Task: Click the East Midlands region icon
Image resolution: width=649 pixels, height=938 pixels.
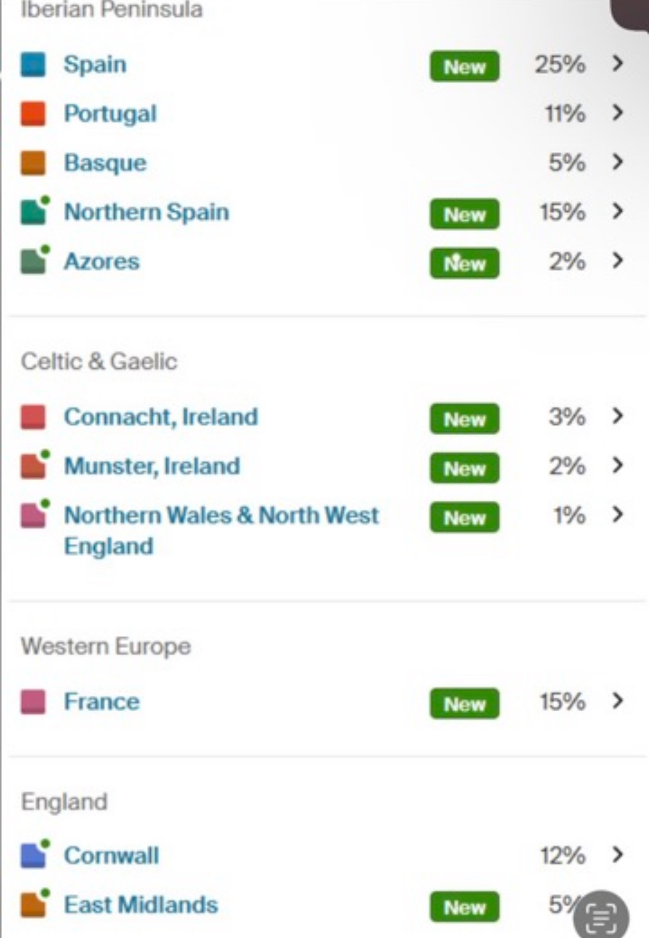Action: [x=33, y=905]
